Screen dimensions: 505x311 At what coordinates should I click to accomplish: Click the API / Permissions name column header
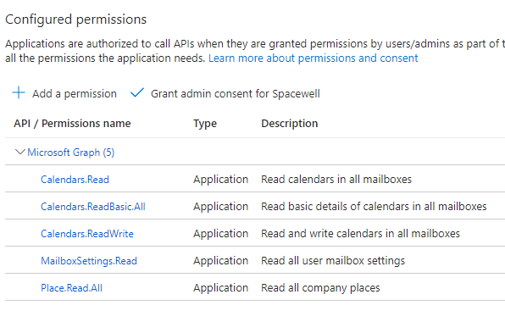tap(72, 124)
